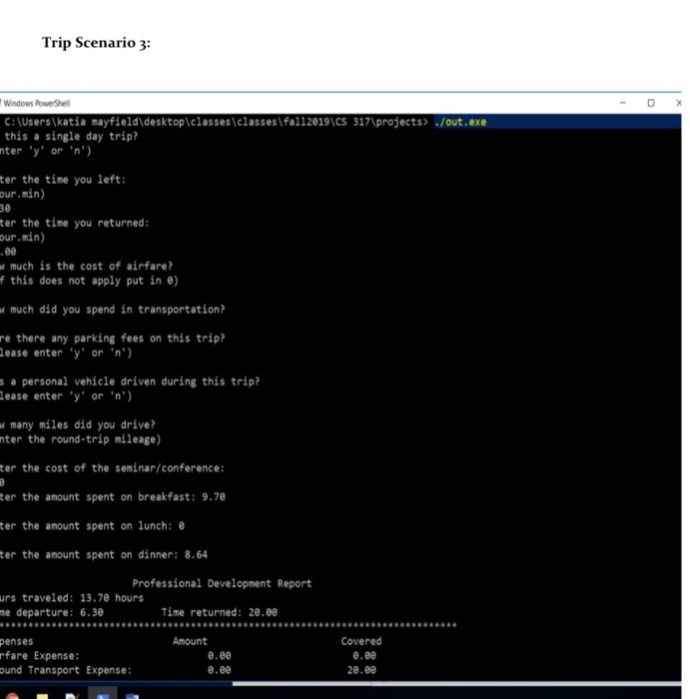Click the Airfare Expense covered '0.00'
This screenshot has height=699, width=690.
coord(364,656)
